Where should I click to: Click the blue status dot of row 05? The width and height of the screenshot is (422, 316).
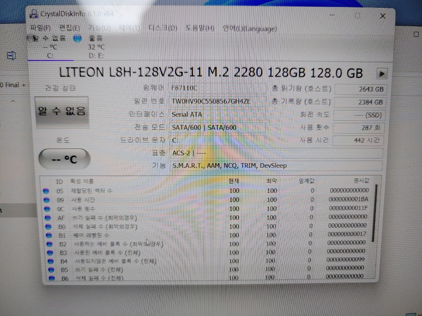46,191
